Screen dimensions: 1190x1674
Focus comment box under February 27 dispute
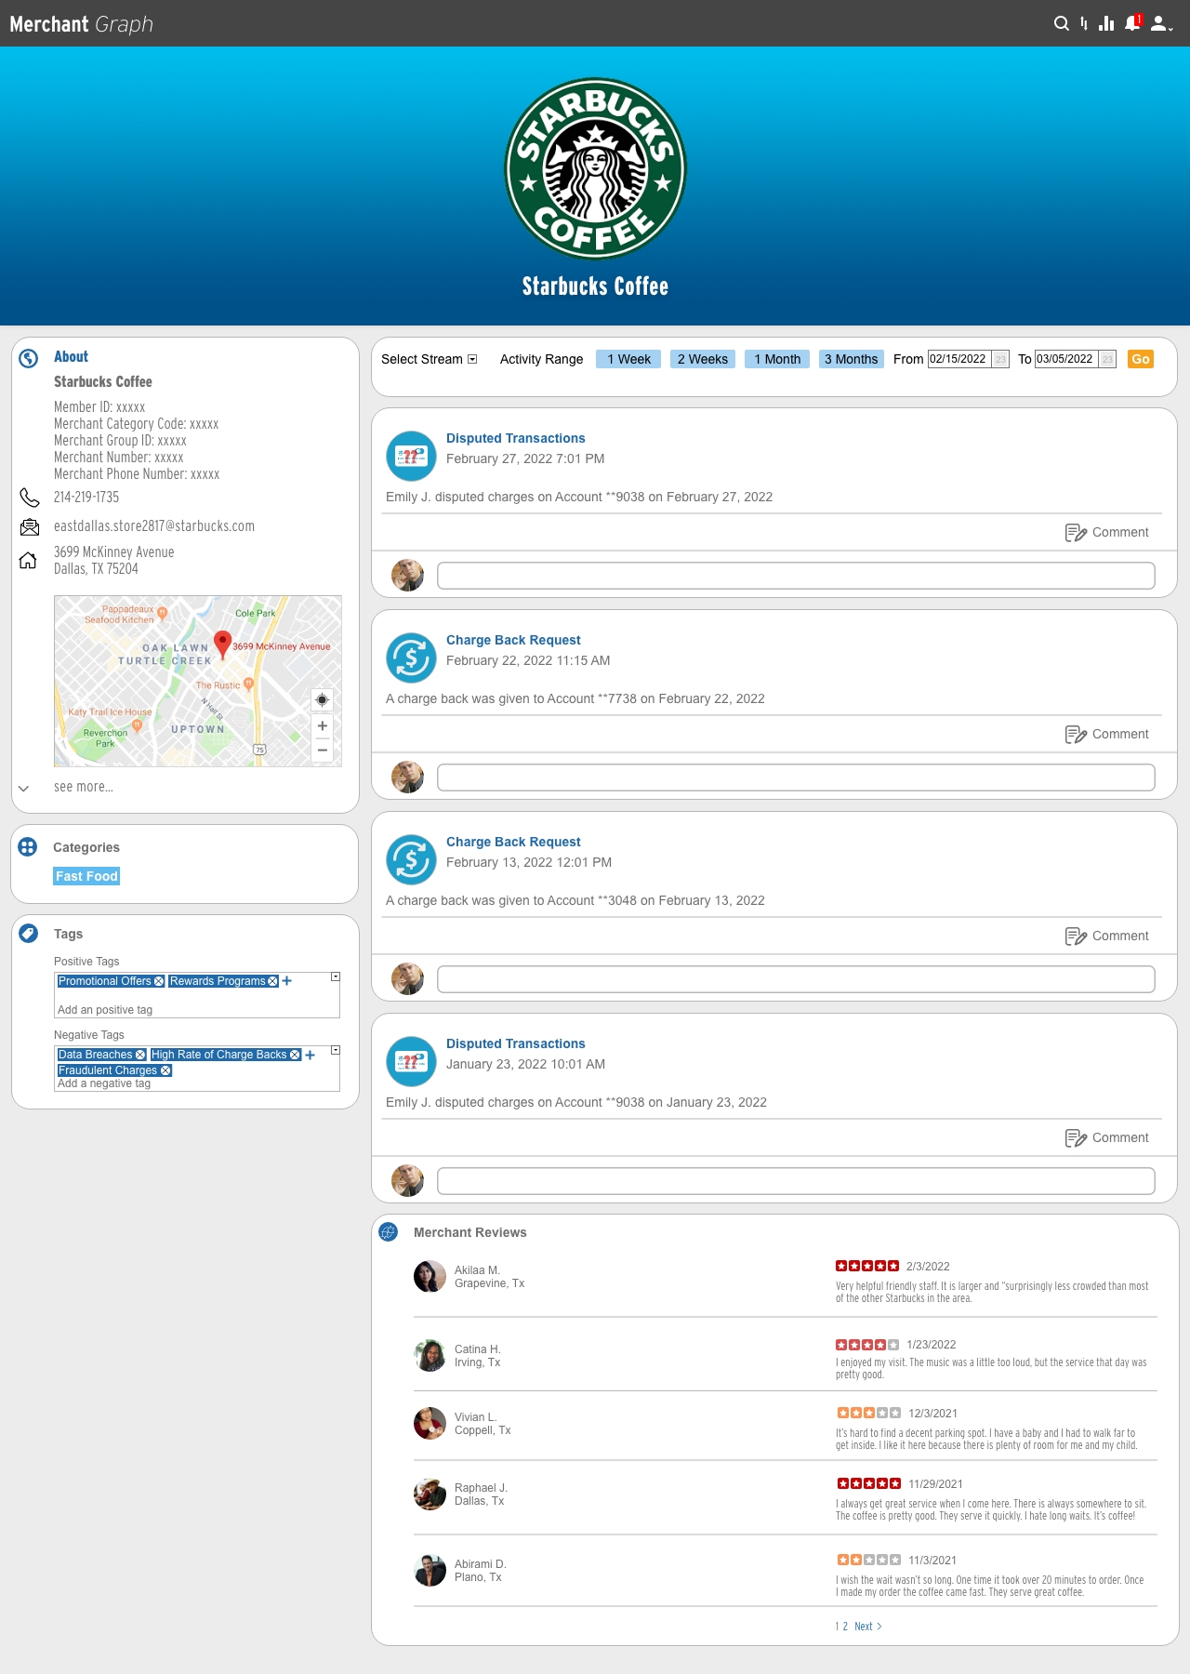tap(796, 576)
